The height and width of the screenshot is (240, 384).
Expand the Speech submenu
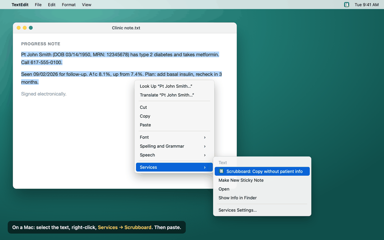coord(174,155)
